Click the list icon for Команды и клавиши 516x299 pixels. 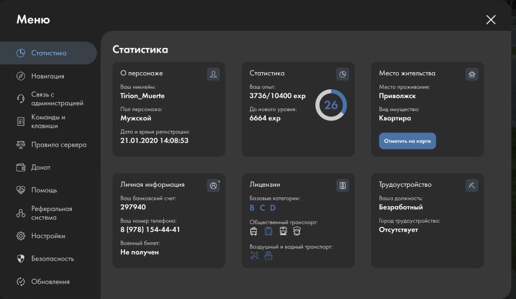[x=21, y=122]
